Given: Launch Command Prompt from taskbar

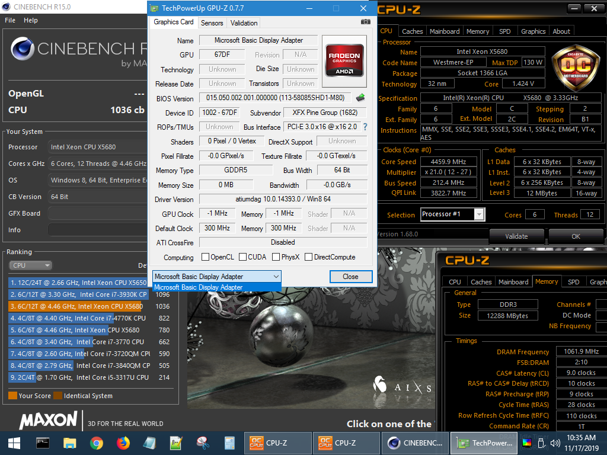Looking at the screenshot, I should tap(43, 443).
